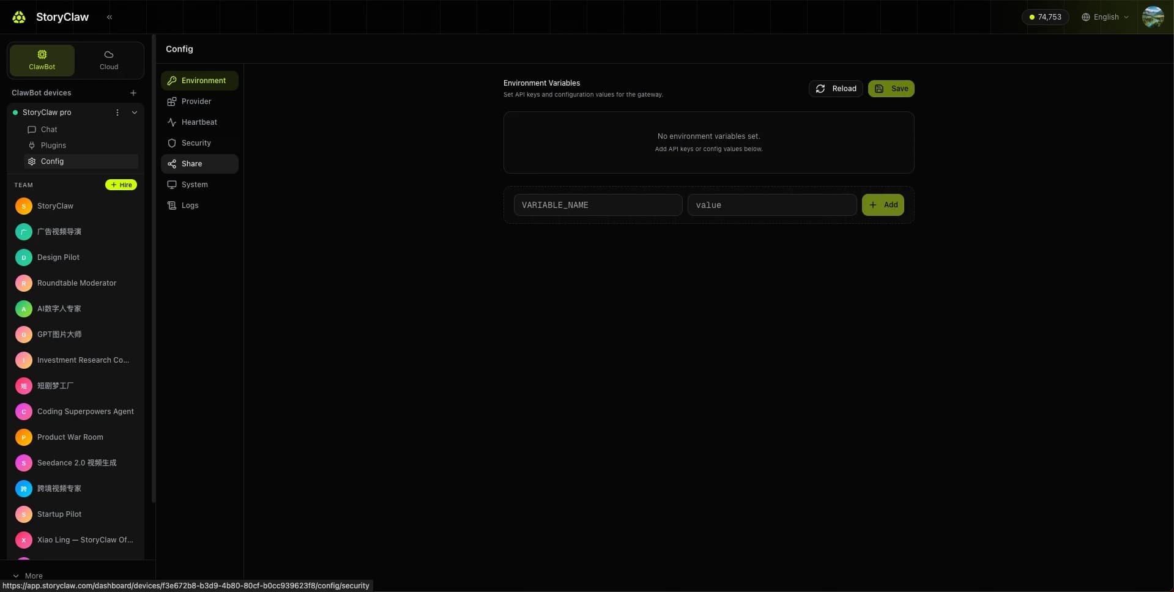Open the English language dropdown

point(1105,17)
